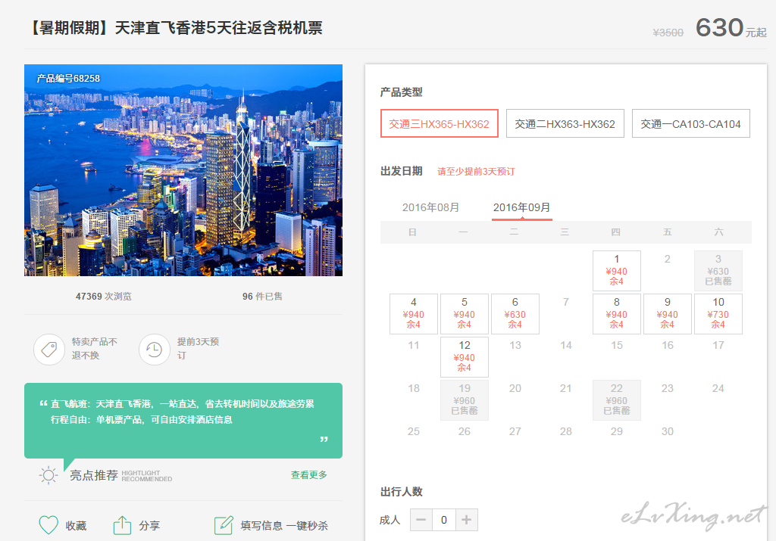Click the 请至少提前3天预订 notice
This screenshot has height=541, width=776.
click(476, 172)
